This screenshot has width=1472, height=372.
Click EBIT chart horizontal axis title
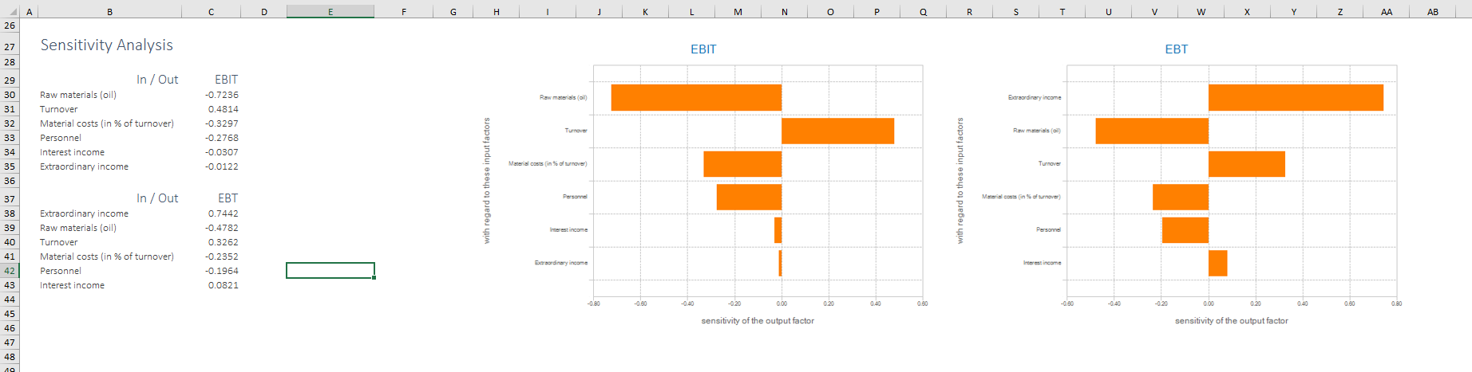(x=758, y=321)
